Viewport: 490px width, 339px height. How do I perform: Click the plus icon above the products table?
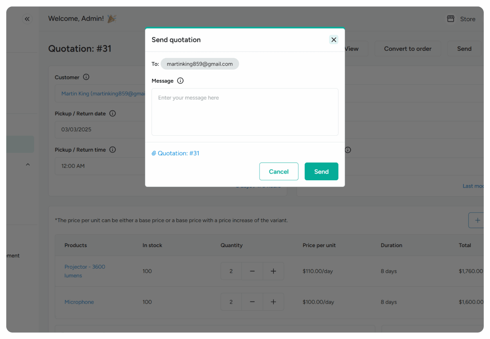[x=477, y=220]
